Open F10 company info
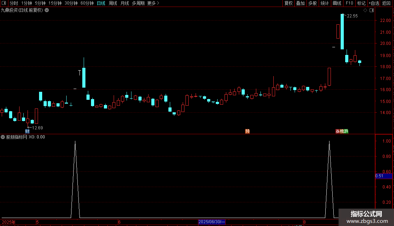Screen dimensions: 394x226 pos(349,3)
